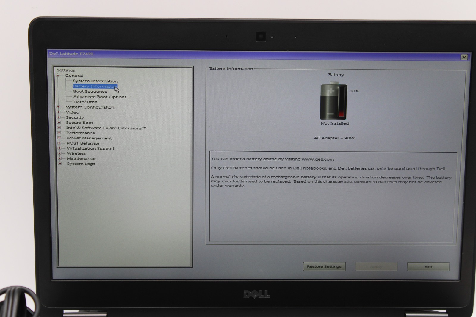
Task: Select the System Logs label
Action: click(81, 164)
